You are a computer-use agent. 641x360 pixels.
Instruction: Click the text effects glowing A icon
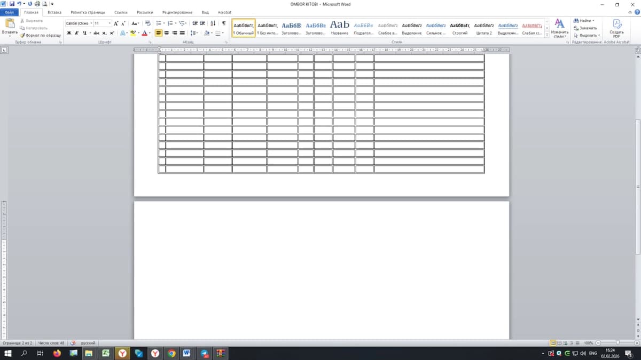click(x=122, y=33)
